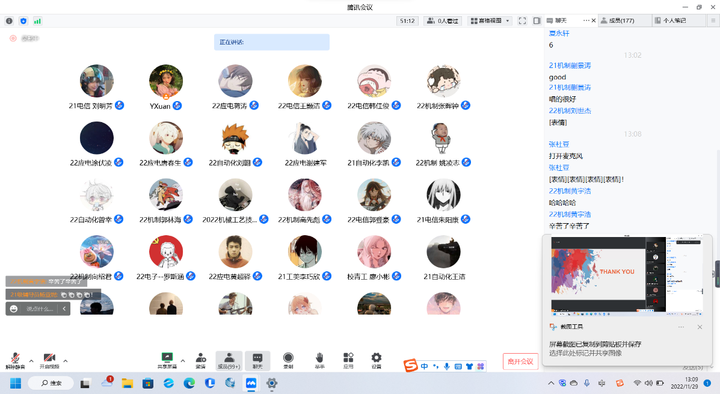Raise hand using the 举手 icon

[x=319, y=357]
